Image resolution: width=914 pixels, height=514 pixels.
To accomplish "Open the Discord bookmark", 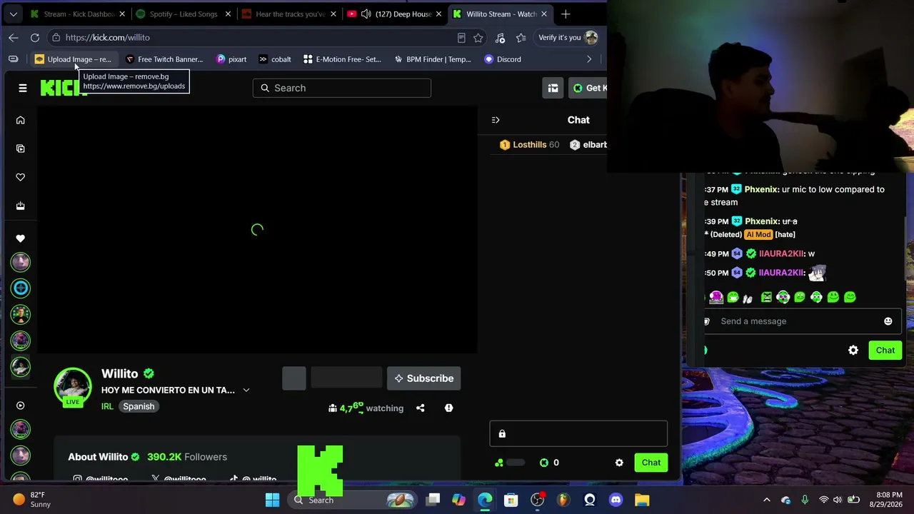I will tap(503, 59).
